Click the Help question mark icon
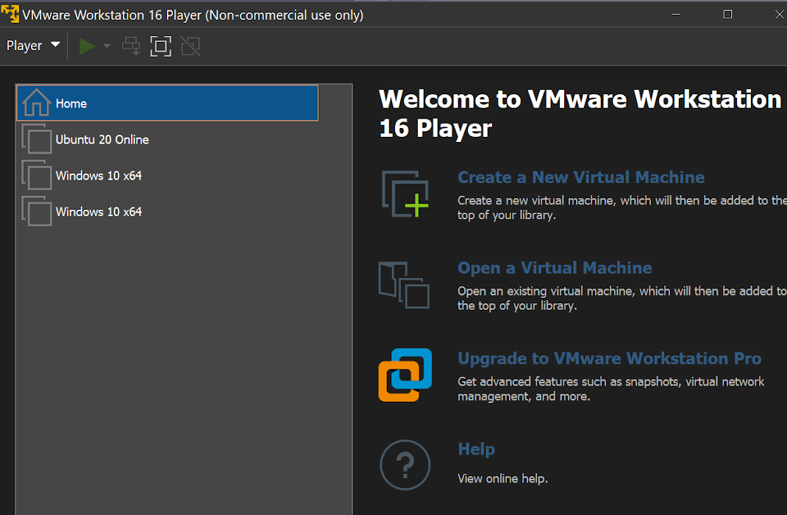 (x=405, y=464)
